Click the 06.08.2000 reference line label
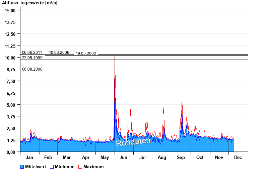This screenshot has height=184, width=268. coord(32,69)
